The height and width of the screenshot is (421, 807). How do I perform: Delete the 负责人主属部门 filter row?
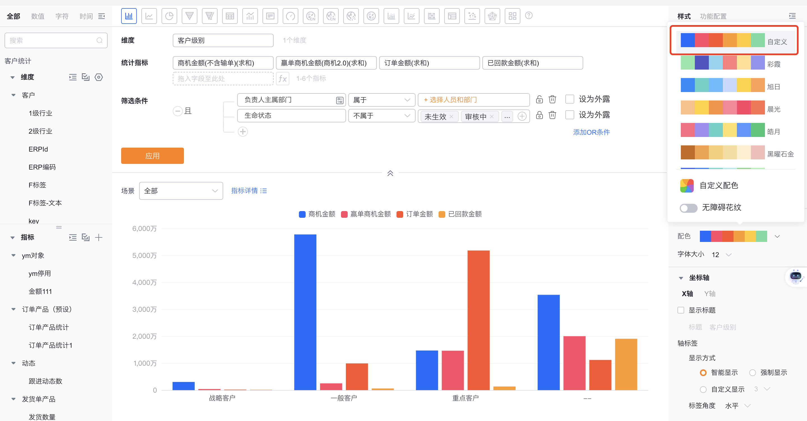tap(552, 99)
